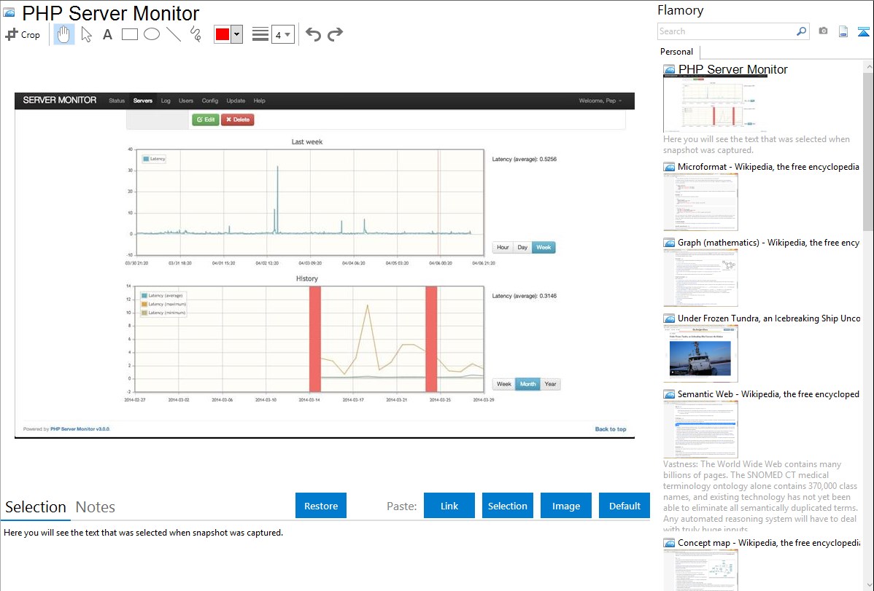Image resolution: width=874 pixels, height=591 pixels.
Task: Open the Personal tab in Flamory panel
Action: 677,52
